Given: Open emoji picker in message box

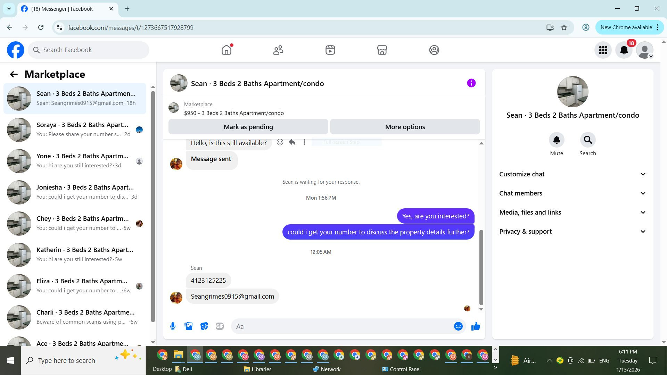Looking at the screenshot, I should tap(458, 326).
